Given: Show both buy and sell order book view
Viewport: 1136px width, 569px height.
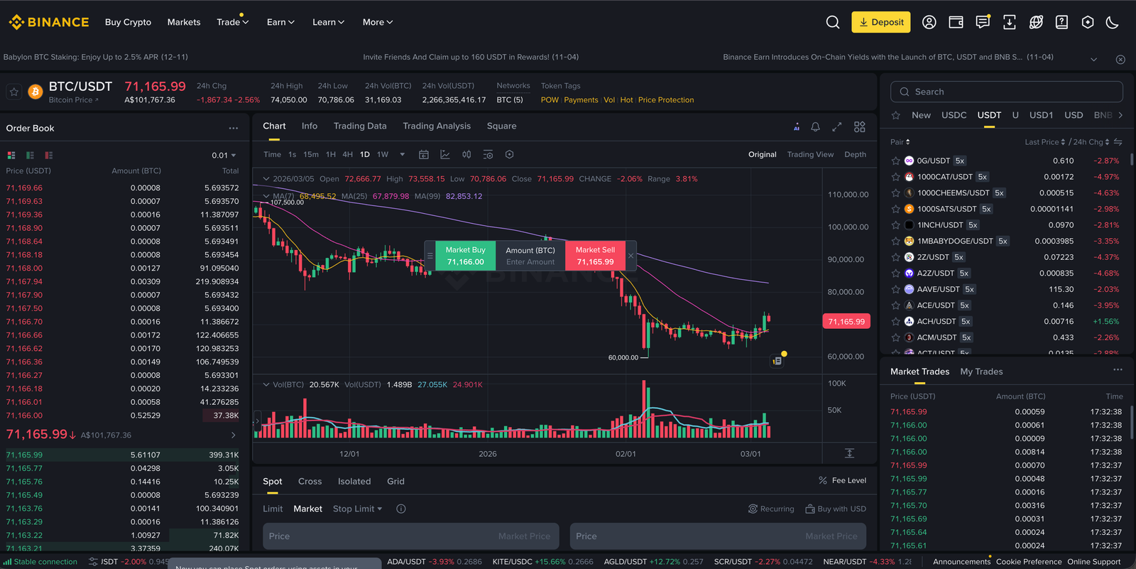Looking at the screenshot, I should [x=11, y=155].
